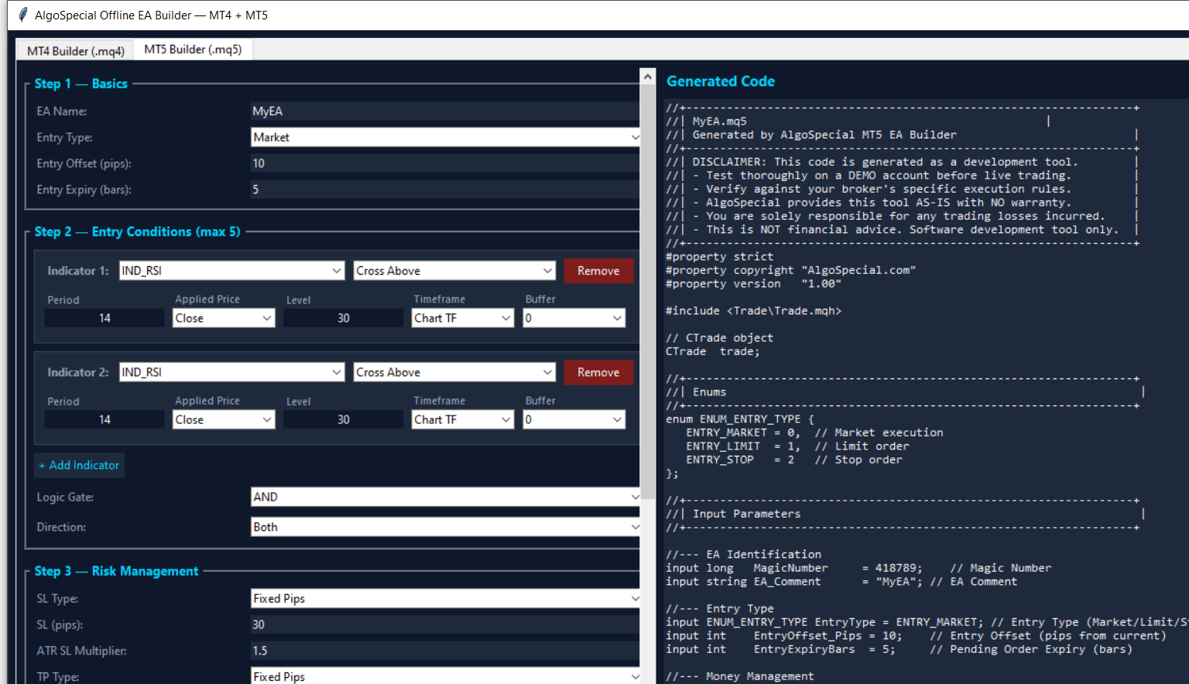This screenshot has width=1189, height=684.
Task: Open the SL Type dropdown
Action: click(x=445, y=599)
